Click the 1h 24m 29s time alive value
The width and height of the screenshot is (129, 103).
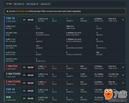[x=113, y=74]
